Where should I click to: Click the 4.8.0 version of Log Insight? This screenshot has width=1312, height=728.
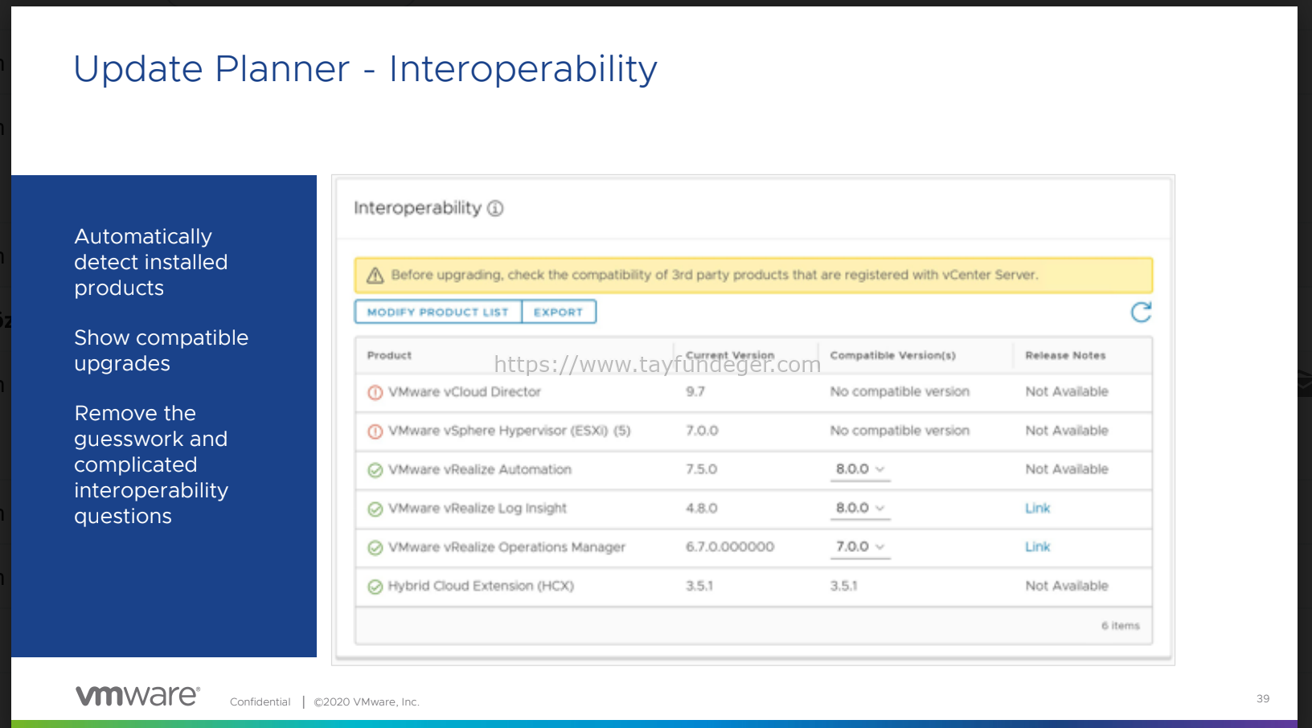click(x=701, y=508)
